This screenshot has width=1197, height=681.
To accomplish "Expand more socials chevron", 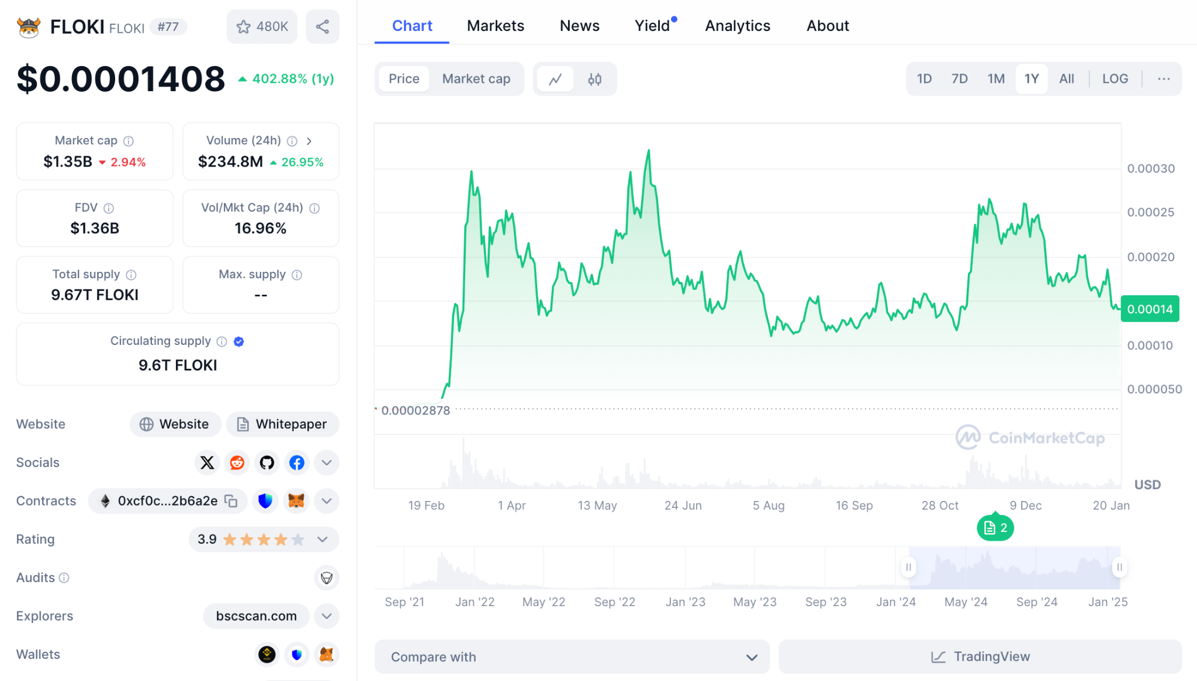I will (x=326, y=463).
